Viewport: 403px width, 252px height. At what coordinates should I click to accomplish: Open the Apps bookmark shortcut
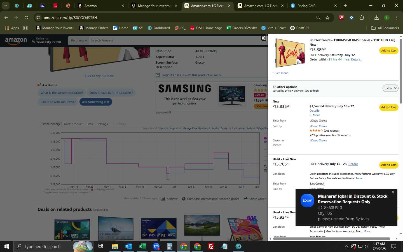tap(12, 28)
